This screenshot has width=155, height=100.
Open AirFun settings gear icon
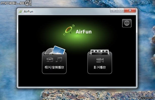pos(127,23)
